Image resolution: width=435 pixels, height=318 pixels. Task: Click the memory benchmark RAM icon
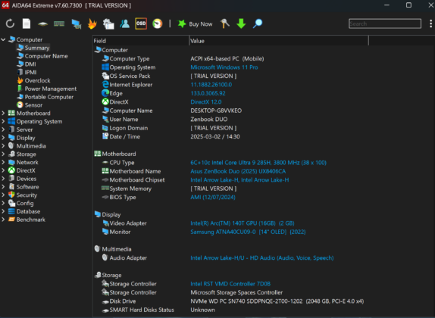59,23
